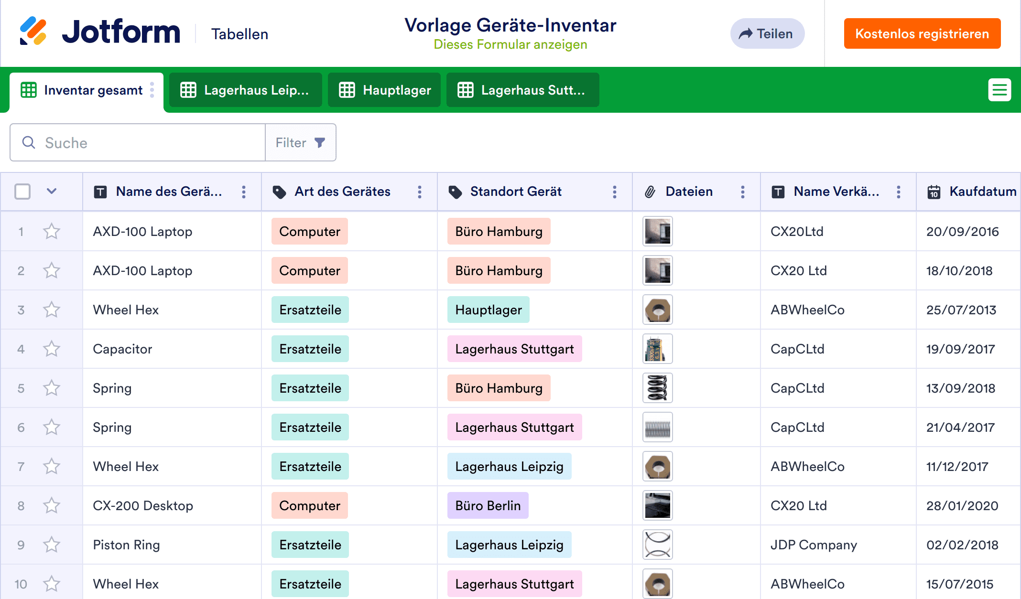Click the three-dot icon on Inventar gesamt tab
The height and width of the screenshot is (599, 1021).
[x=152, y=90]
